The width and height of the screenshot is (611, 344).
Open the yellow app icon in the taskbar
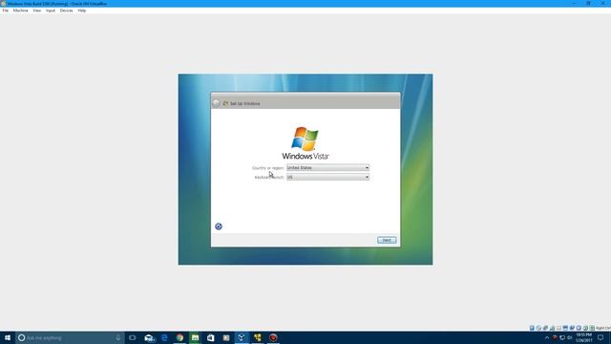tap(258, 337)
